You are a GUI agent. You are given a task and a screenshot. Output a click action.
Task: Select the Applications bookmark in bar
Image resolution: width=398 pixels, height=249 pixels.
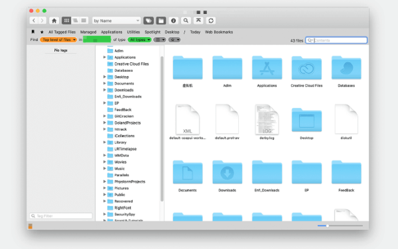pyautogui.click(x=111, y=32)
